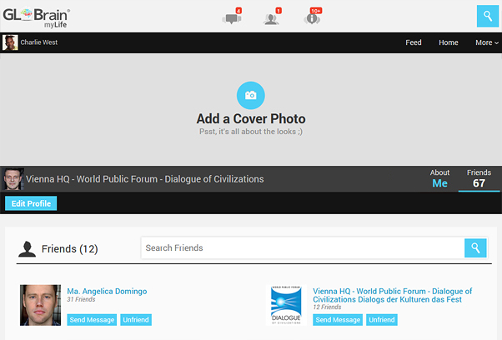Click the Vienna HQ profile picture
Image resolution: width=502 pixels, height=340 pixels.
point(13,179)
